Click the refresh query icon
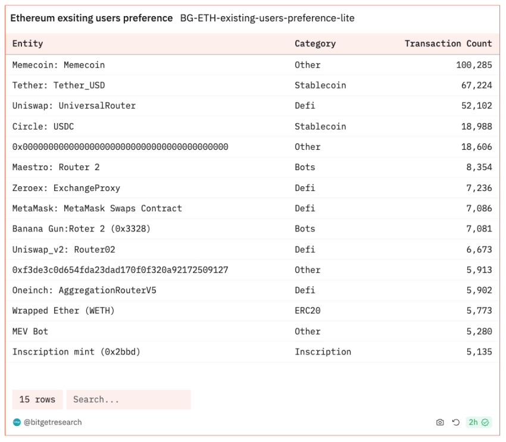506x442 pixels. [x=456, y=422]
